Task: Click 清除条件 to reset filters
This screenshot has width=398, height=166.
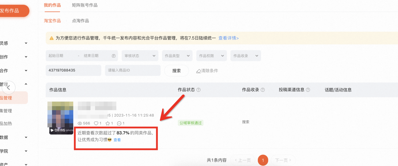Action: [x=210, y=71]
